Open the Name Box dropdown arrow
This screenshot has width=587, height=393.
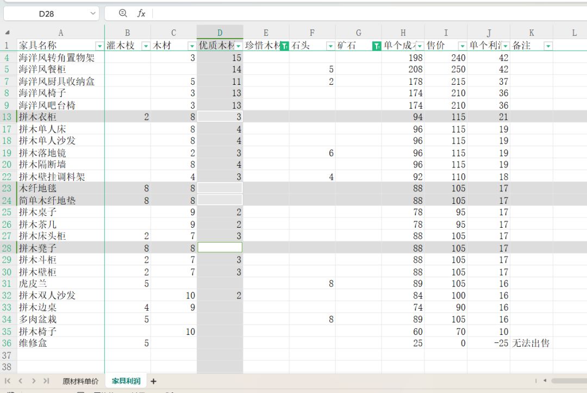(93, 14)
